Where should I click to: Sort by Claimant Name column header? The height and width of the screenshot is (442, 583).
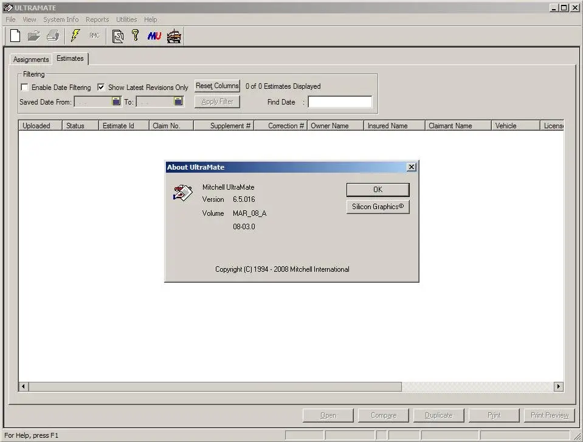458,126
